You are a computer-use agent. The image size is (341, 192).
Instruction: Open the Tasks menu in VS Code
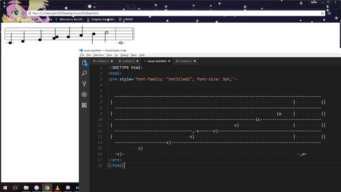pyautogui.click(x=133, y=55)
